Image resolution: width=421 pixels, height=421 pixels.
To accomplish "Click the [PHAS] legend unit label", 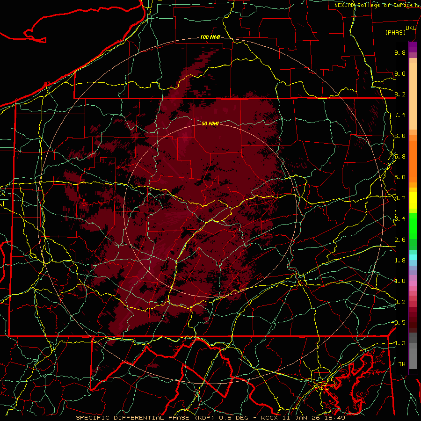I will point(395,33).
